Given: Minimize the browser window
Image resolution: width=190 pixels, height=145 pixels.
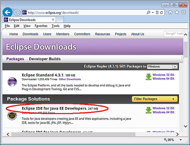Looking at the screenshot, I should click(x=165, y=5).
